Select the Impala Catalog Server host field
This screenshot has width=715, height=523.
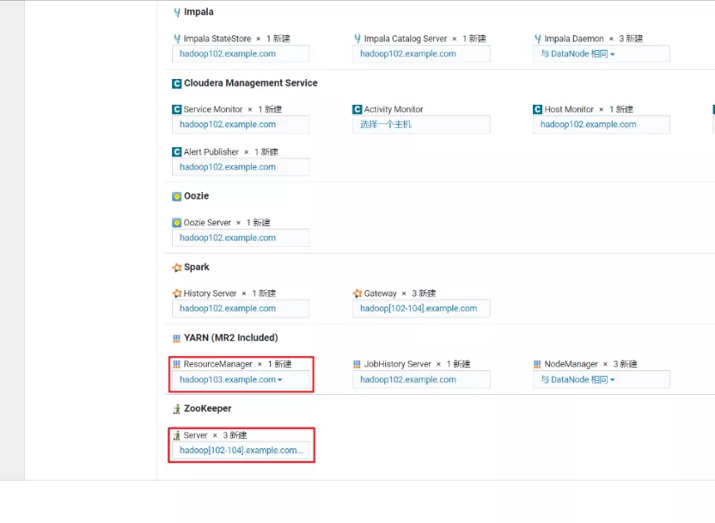click(421, 54)
